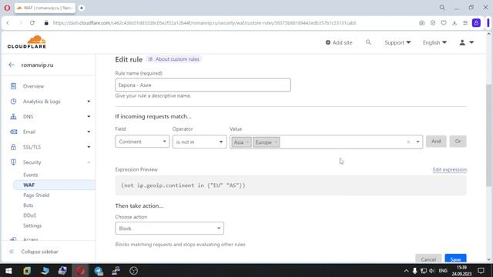Click the browser tab search icon
This screenshot has width=493, height=277.
tap(442, 8)
